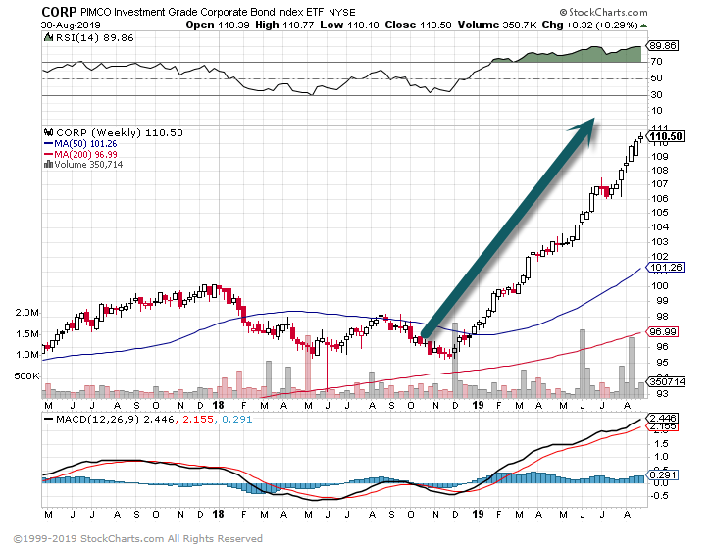Click the CORP ticker symbol in the title
Screen dimensions: 711x549
click(59, 12)
